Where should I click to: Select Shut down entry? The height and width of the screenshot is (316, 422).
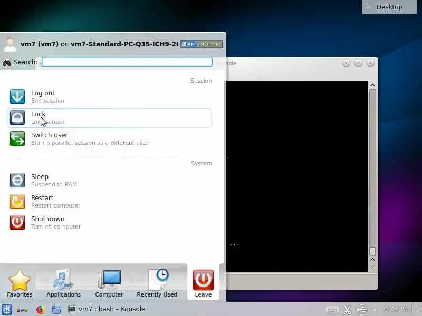click(110, 222)
